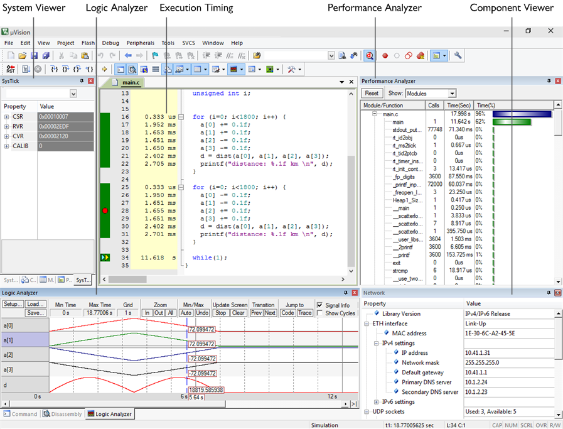Image resolution: width=563 pixels, height=429 pixels.
Task: Click the RST reset CPU icon
Action: pyautogui.click(x=10, y=69)
